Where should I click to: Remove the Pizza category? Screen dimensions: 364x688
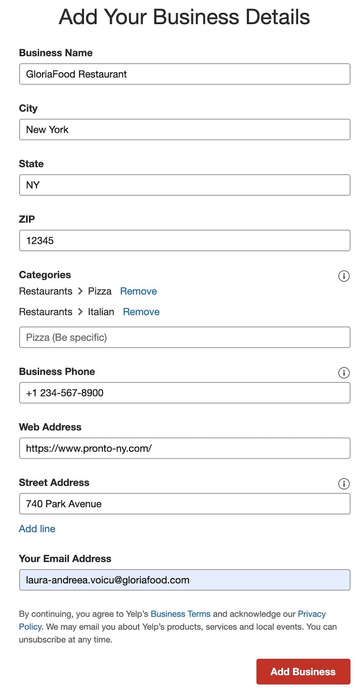(138, 291)
